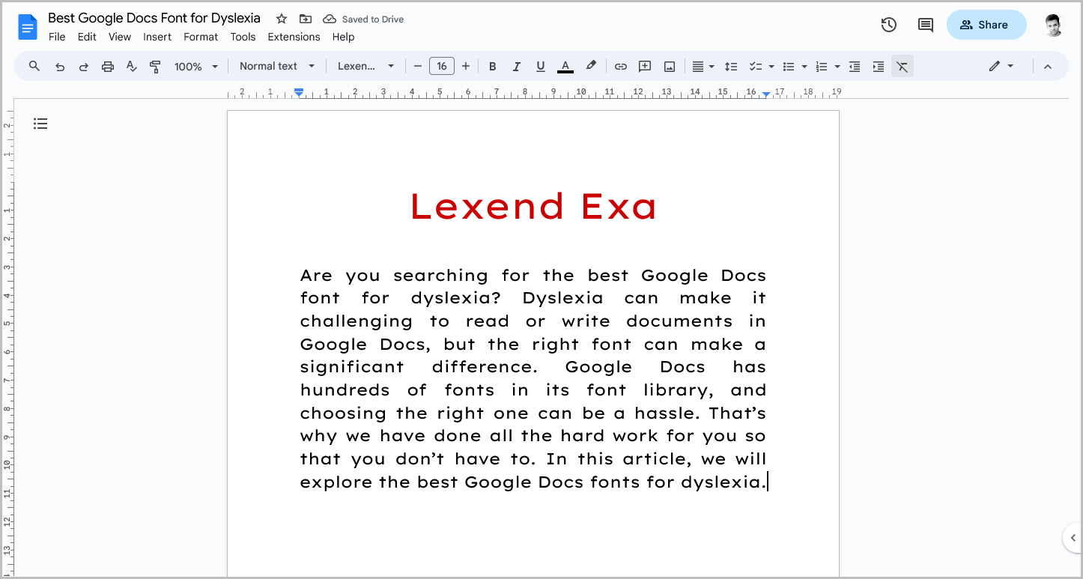This screenshot has height=579, width=1083.
Task: Open the 100% zoom dropdown
Action: (x=196, y=67)
